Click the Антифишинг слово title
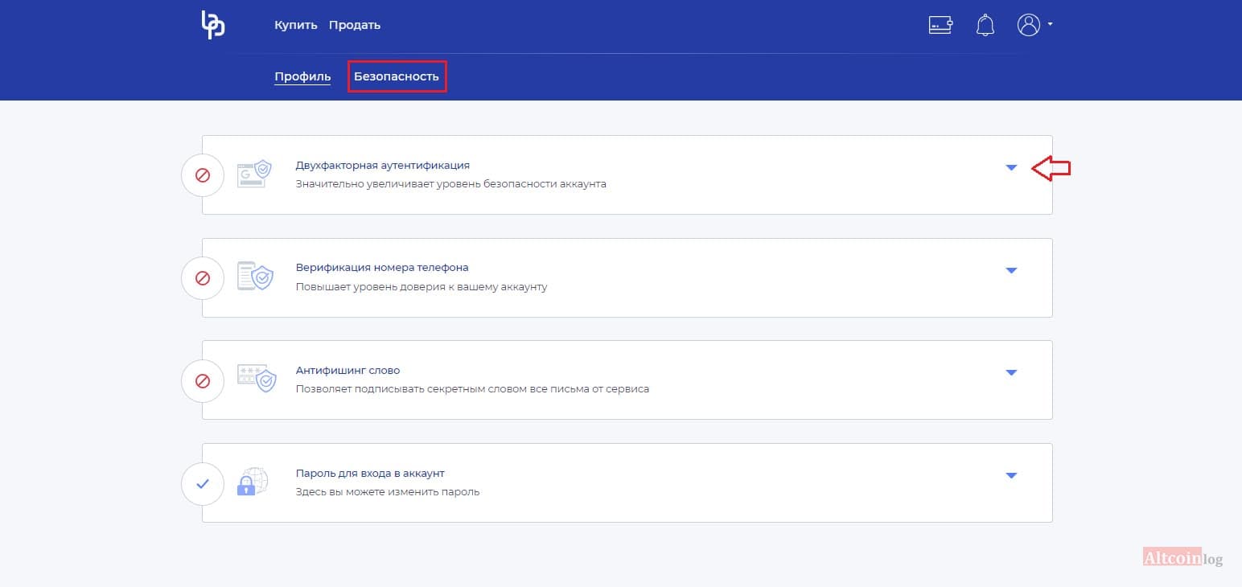 tap(348, 370)
